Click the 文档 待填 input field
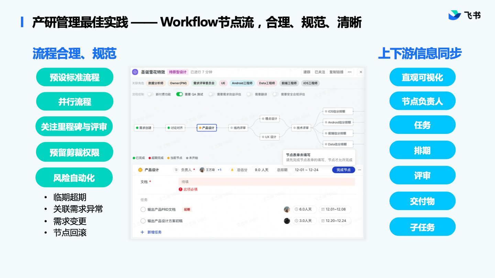The image size is (495, 278). click(266, 182)
